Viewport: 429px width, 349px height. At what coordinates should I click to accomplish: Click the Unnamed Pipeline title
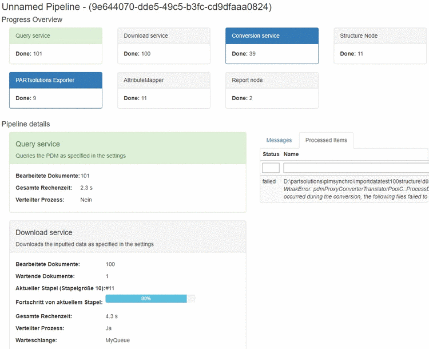coord(137,7)
